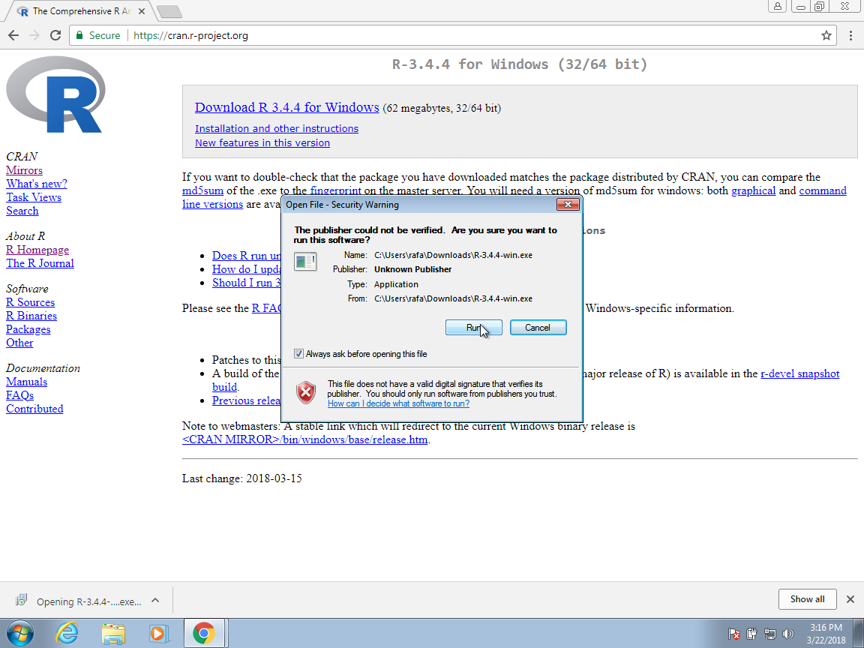The height and width of the screenshot is (648, 864).
Task: Uncheck Always ask before opening this file
Action: 299,354
